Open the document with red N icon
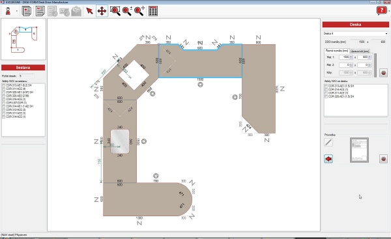391x239 pixels. click(x=40, y=11)
